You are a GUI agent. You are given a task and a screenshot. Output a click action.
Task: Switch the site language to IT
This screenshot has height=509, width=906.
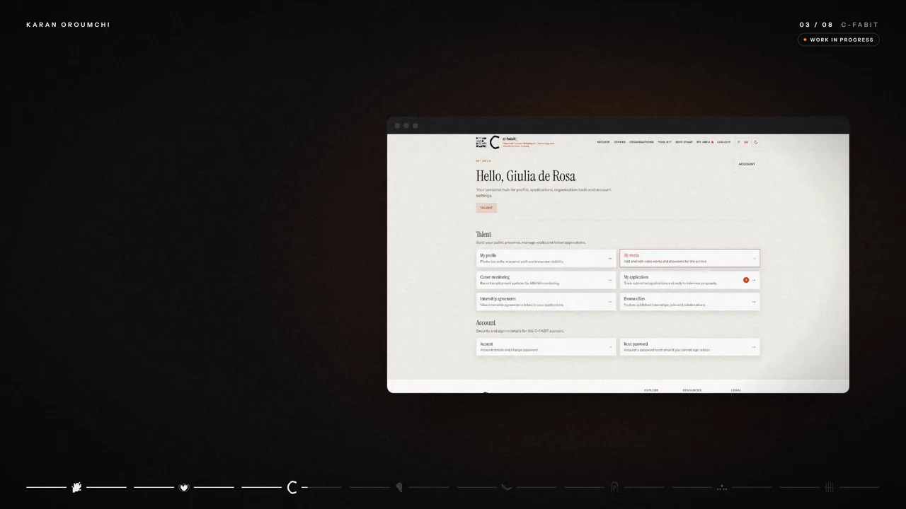click(738, 142)
